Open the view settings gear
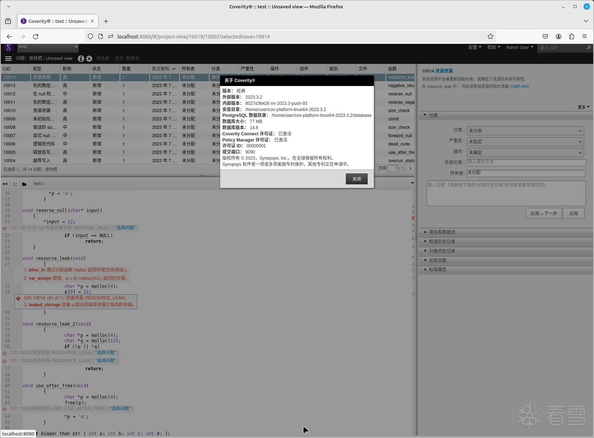594x438 pixels. [x=89, y=58]
